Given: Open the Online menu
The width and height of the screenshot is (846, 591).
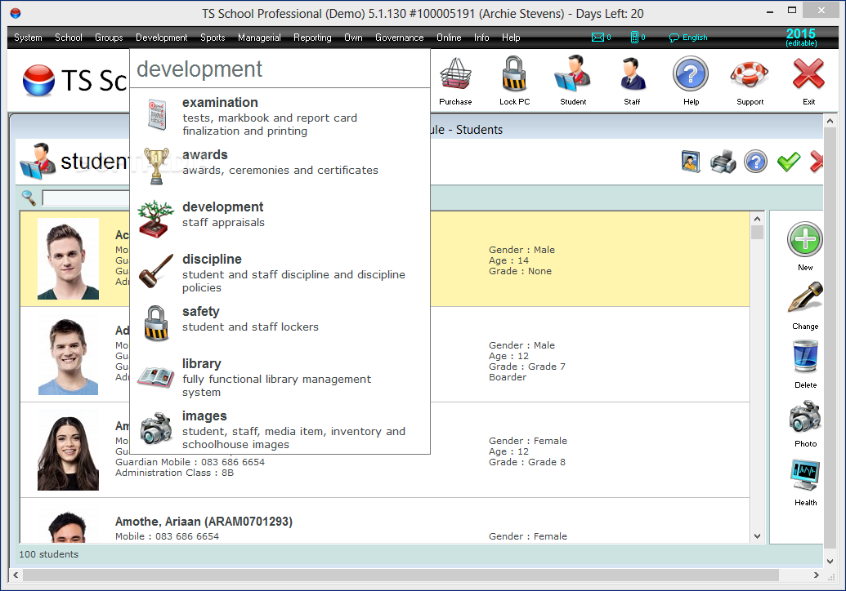Looking at the screenshot, I should 449,38.
